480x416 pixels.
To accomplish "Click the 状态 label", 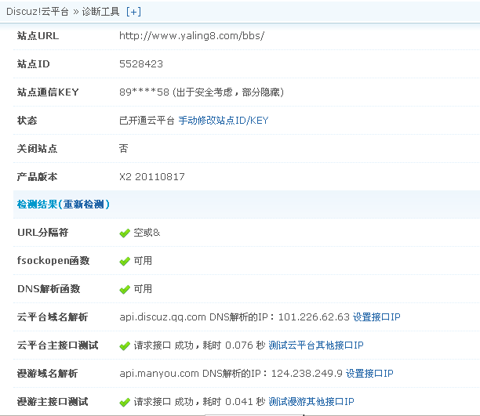I will [27, 121].
